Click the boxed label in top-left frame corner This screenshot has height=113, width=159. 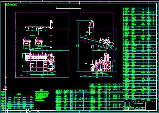click(x=11, y=4)
